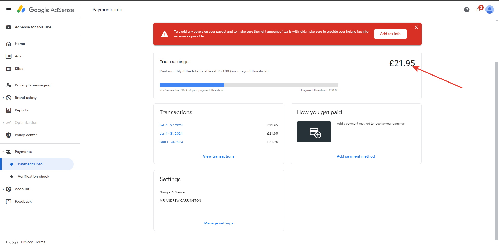Click Manage settings link
The height and width of the screenshot is (246, 499).
coord(219,223)
